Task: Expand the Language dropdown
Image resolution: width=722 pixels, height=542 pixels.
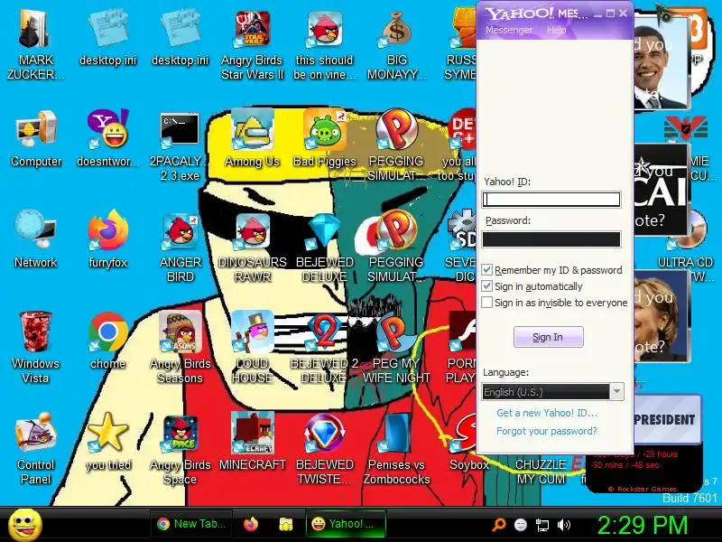Action: (x=616, y=392)
